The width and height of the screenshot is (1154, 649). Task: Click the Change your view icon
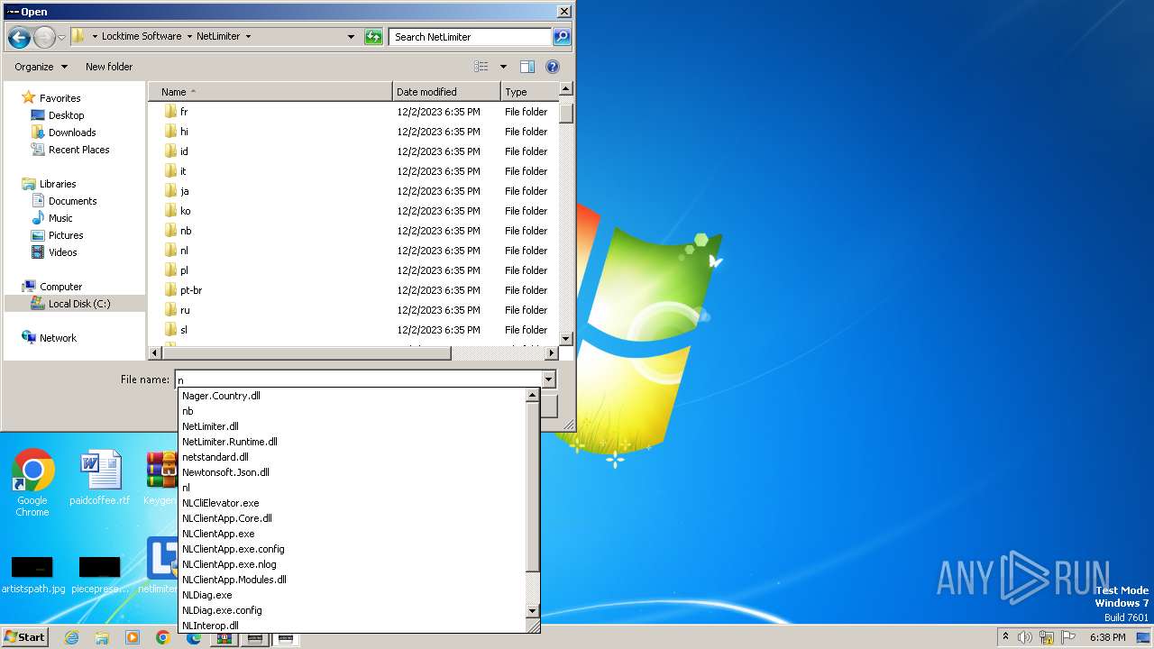click(481, 67)
